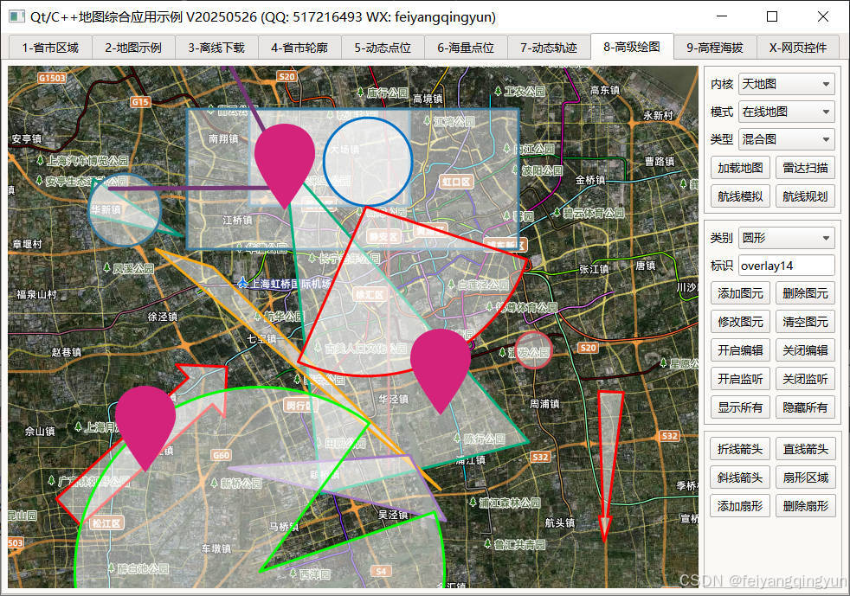The width and height of the screenshot is (850, 596).
Task: Select the 3-离线下载 tab
Action: [216, 48]
